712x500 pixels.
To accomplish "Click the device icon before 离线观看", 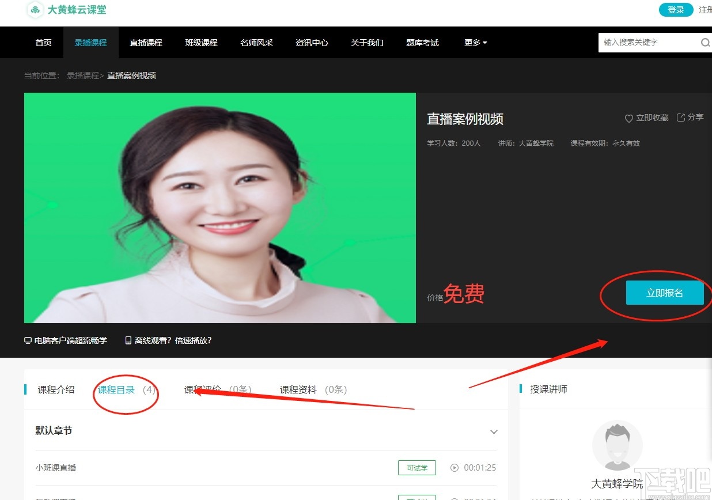I will 128,340.
